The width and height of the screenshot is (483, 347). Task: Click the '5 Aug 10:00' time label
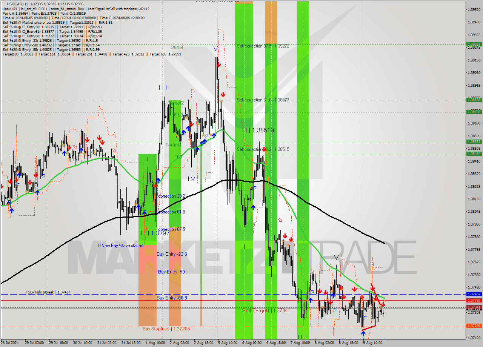(x=228, y=343)
